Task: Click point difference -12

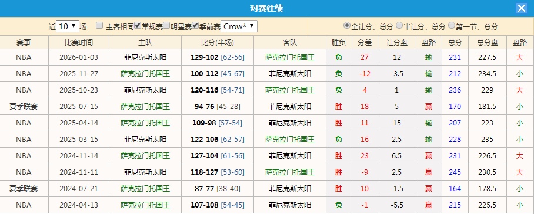Action: 365,74
